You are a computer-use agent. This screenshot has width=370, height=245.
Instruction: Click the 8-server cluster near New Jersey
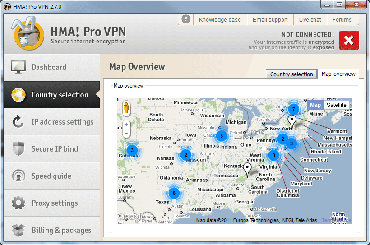tap(291, 143)
